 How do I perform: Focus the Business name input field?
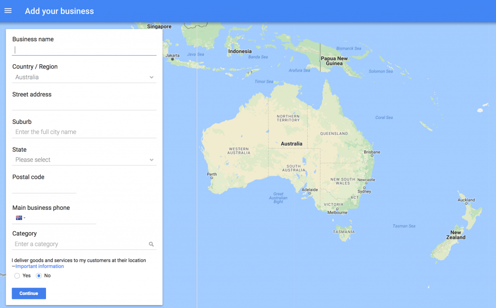[x=84, y=50]
